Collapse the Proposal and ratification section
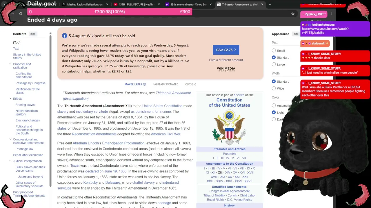Image resolution: width=371 pixels, height=208 pixels. pos(10,64)
